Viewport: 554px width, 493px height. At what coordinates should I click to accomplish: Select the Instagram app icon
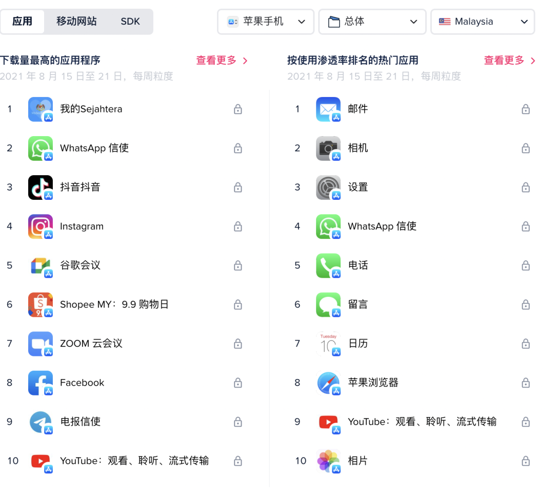pyautogui.click(x=40, y=226)
